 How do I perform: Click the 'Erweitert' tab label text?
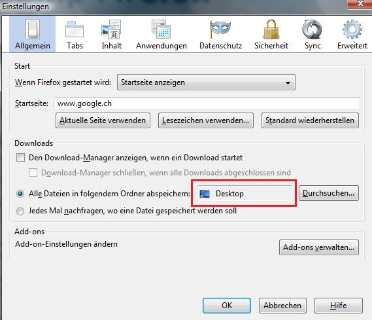(x=352, y=46)
